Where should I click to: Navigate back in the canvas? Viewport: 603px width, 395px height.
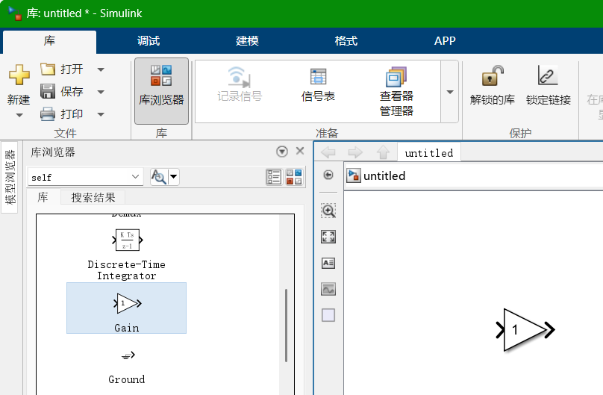pos(328,152)
